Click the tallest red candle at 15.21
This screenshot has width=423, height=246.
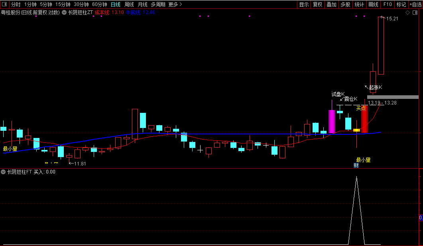(381, 45)
